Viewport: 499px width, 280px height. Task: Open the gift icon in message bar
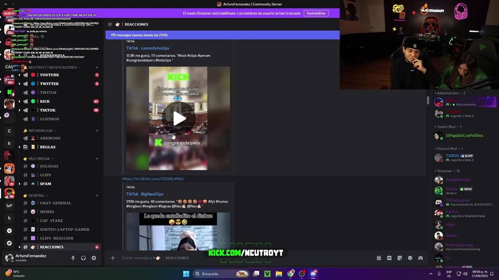(379, 258)
